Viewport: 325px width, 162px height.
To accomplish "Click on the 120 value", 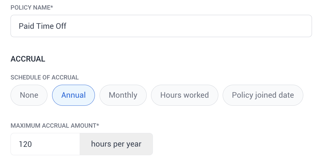I will click(25, 144).
